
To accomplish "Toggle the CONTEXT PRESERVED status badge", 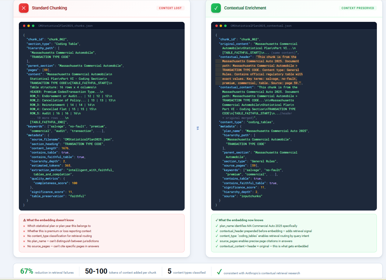I will (x=358, y=8).
